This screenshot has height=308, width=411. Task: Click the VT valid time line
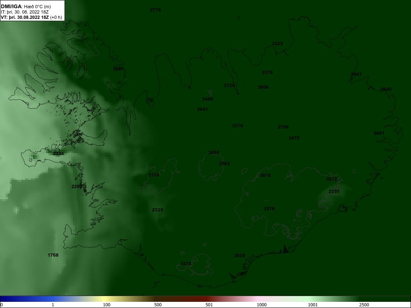(32, 17)
